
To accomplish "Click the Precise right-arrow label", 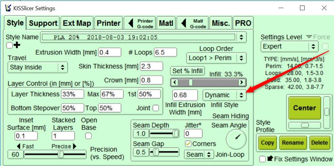I will click(64, 146).
